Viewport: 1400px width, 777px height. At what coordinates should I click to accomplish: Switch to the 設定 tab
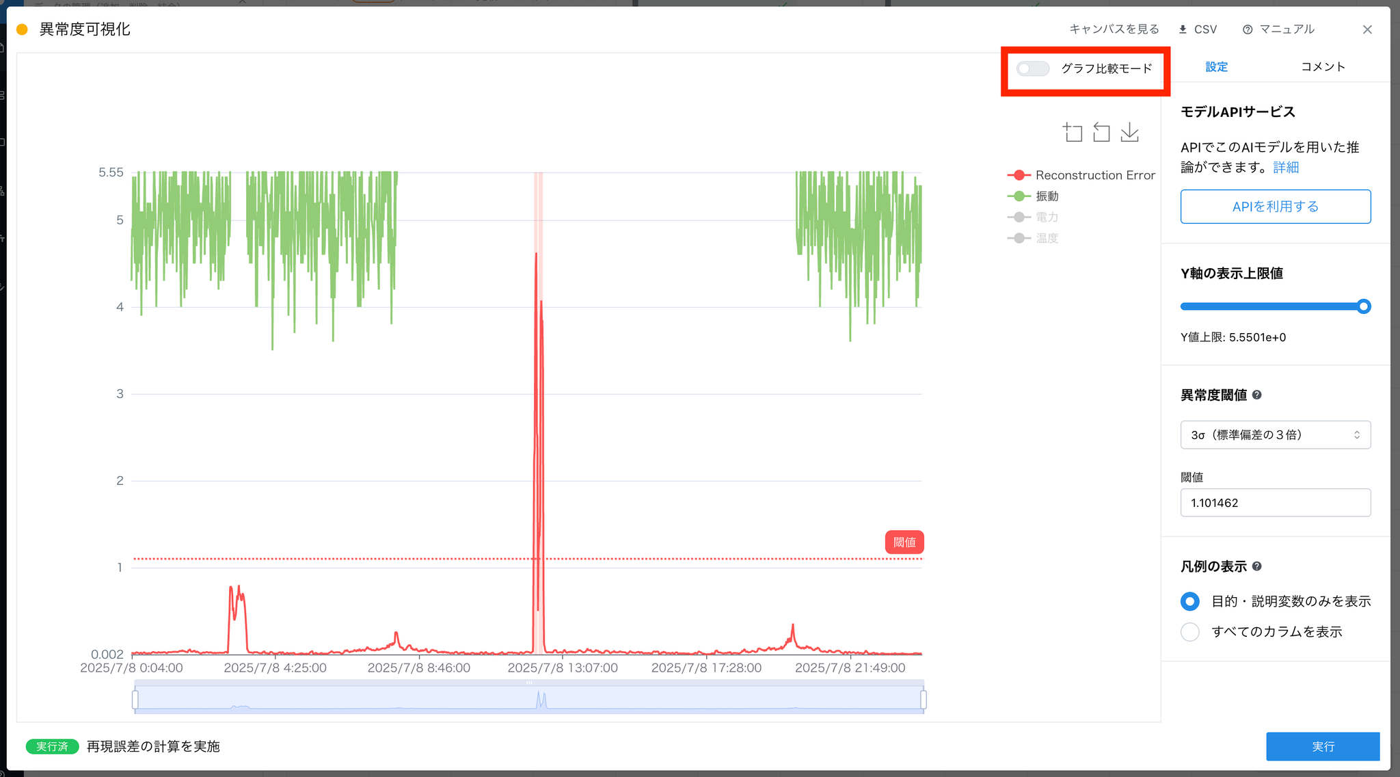pyautogui.click(x=1216, y=66)
